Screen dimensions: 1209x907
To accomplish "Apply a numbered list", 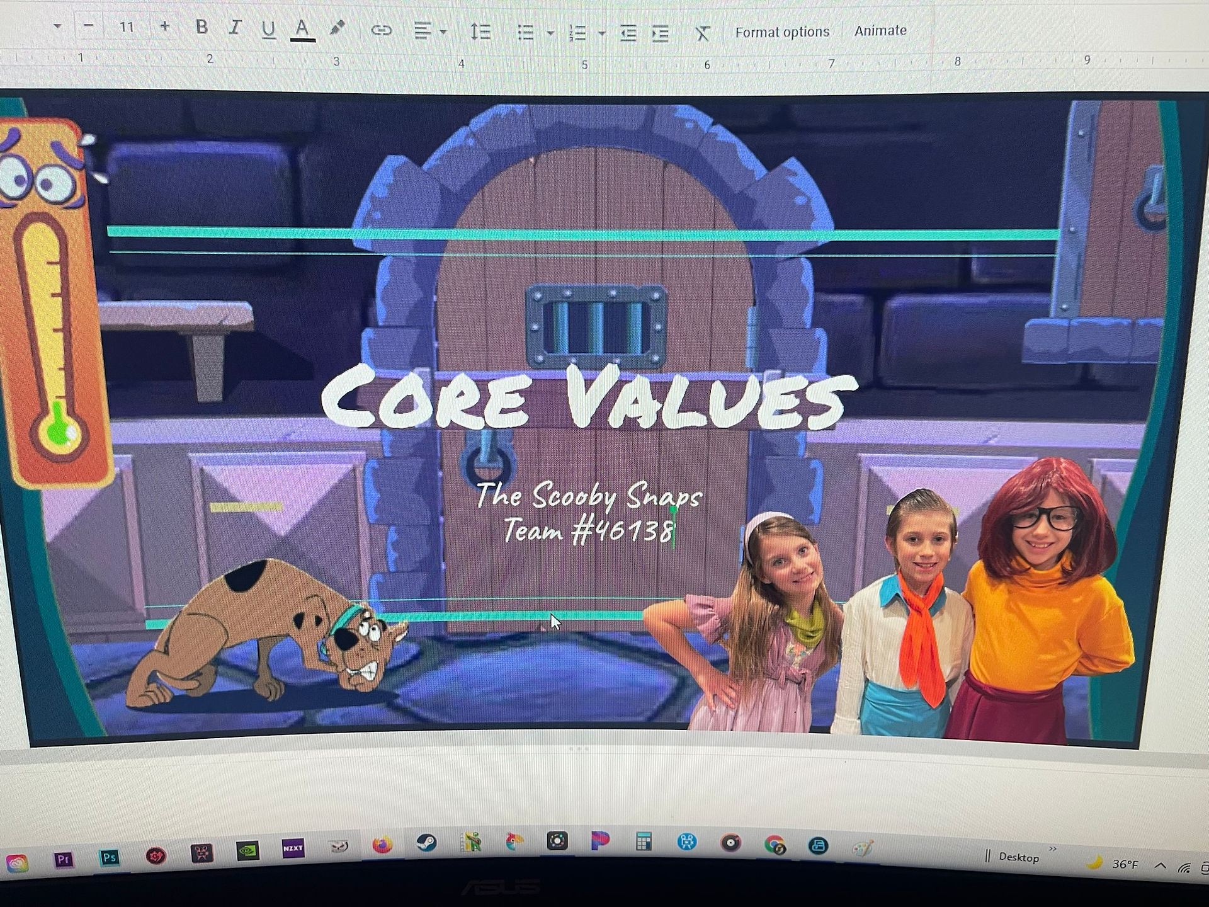I will click(x=577, y=33).
